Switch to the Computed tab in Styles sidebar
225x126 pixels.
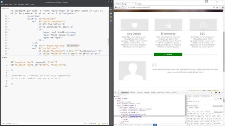pyautogui.click(x=196, y=96)
